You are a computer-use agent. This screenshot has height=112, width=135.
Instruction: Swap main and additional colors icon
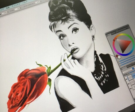(x=117, y=58)
